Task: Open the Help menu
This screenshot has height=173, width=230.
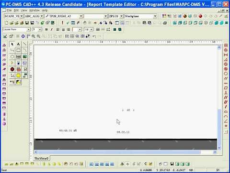Action: click(45, 11)
